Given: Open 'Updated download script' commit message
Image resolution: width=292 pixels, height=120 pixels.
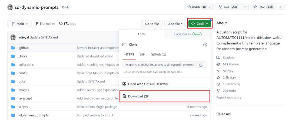Looking at the screenshot, I should point(95,56).
